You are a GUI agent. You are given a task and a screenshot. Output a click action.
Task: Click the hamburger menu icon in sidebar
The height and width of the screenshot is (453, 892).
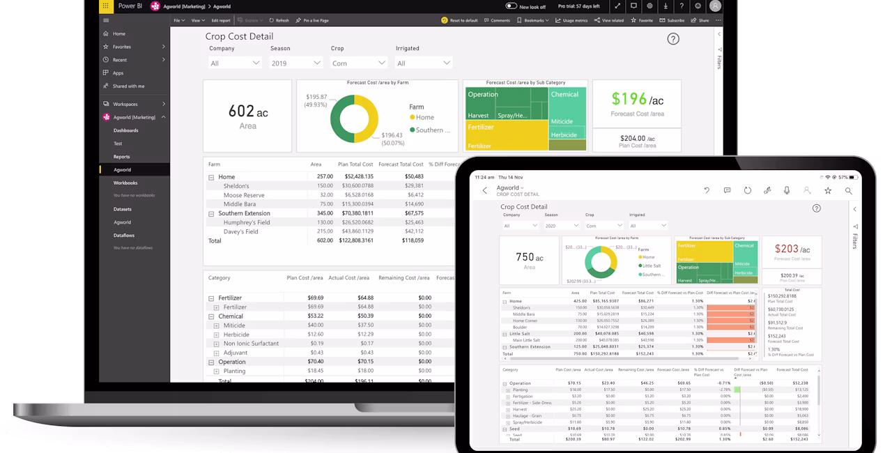pos(106,20)
